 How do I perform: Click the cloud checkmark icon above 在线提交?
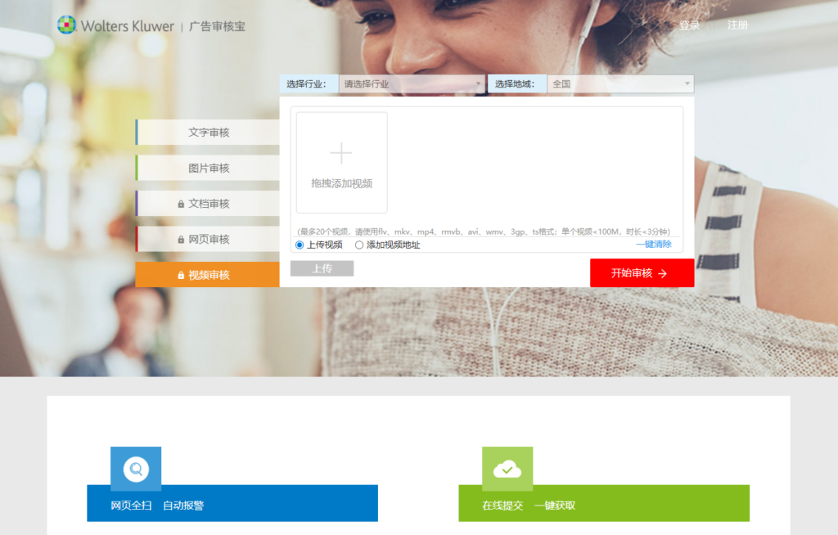click(507, 469)
